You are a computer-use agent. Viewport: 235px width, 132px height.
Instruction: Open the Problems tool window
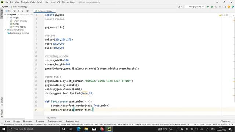(28, 121)
